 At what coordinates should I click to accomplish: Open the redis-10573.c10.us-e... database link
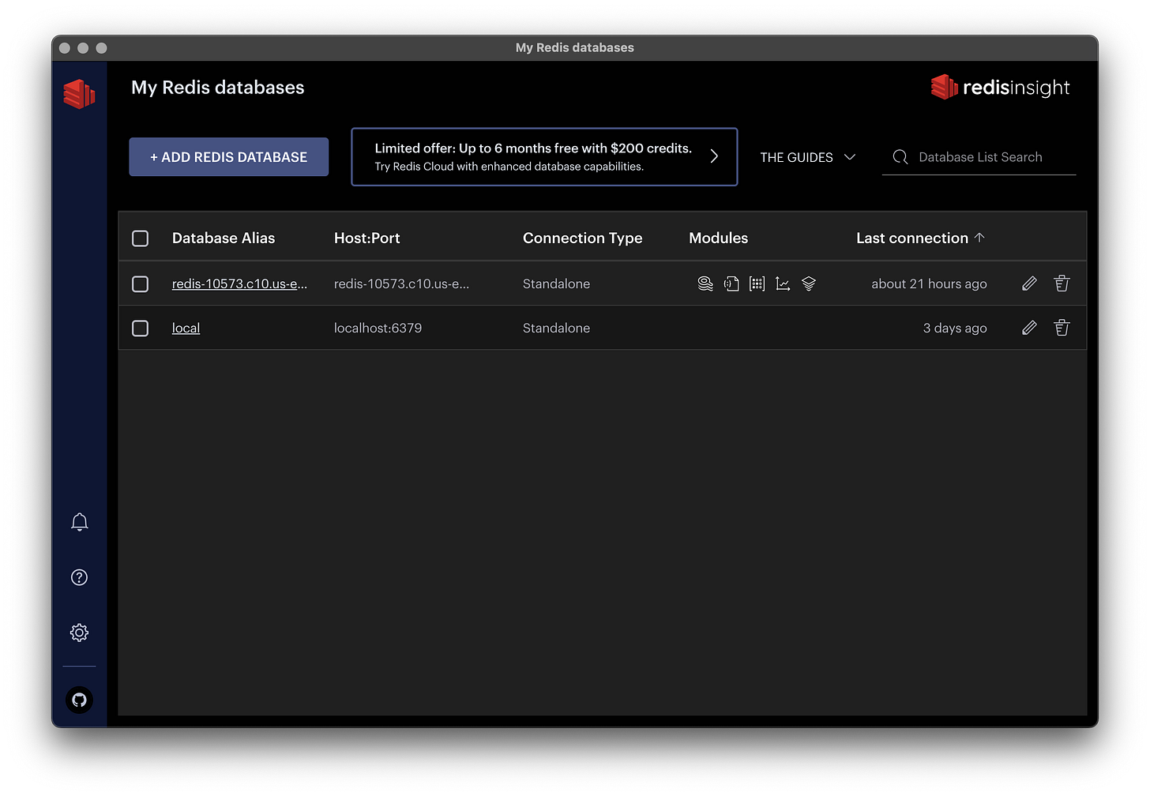pyautogui.click(x=239, y=283)
